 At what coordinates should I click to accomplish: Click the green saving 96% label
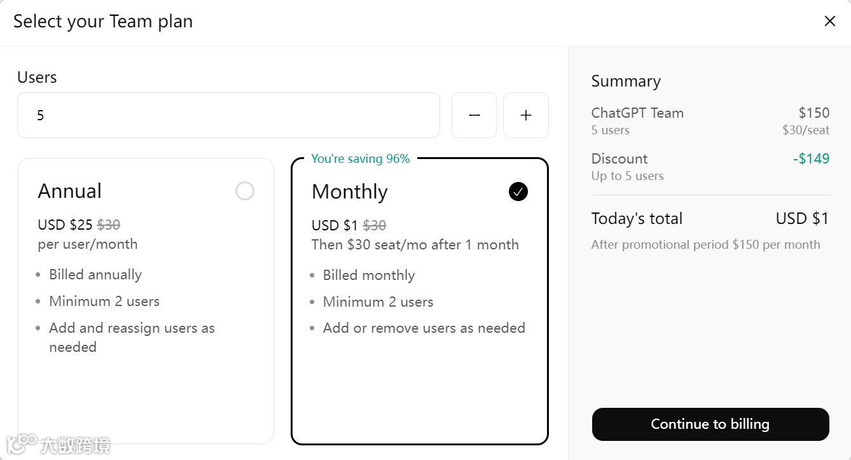coord(361,159)
